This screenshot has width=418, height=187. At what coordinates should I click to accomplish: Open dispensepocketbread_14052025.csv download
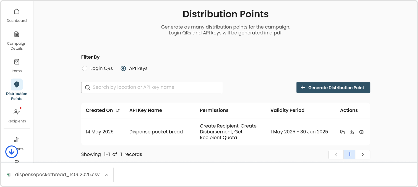[57, 175]
